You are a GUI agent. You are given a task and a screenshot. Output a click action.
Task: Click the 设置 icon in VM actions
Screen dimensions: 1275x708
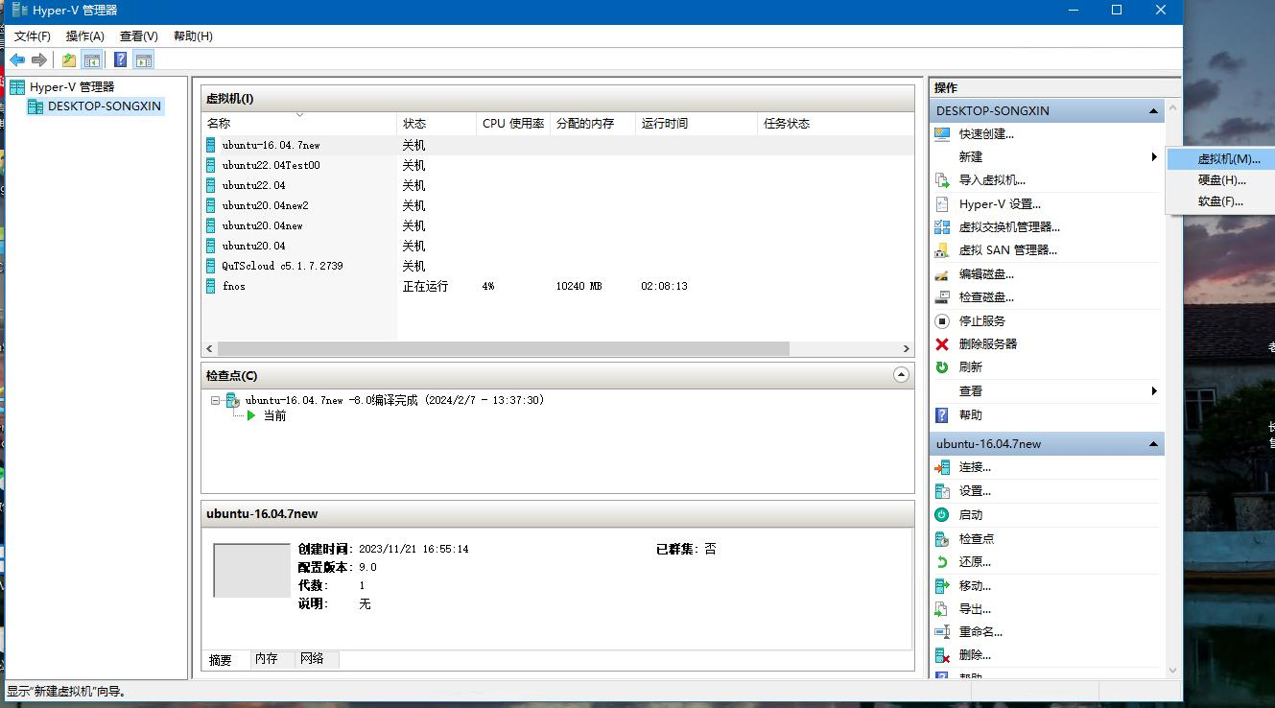tap(942, 491)
